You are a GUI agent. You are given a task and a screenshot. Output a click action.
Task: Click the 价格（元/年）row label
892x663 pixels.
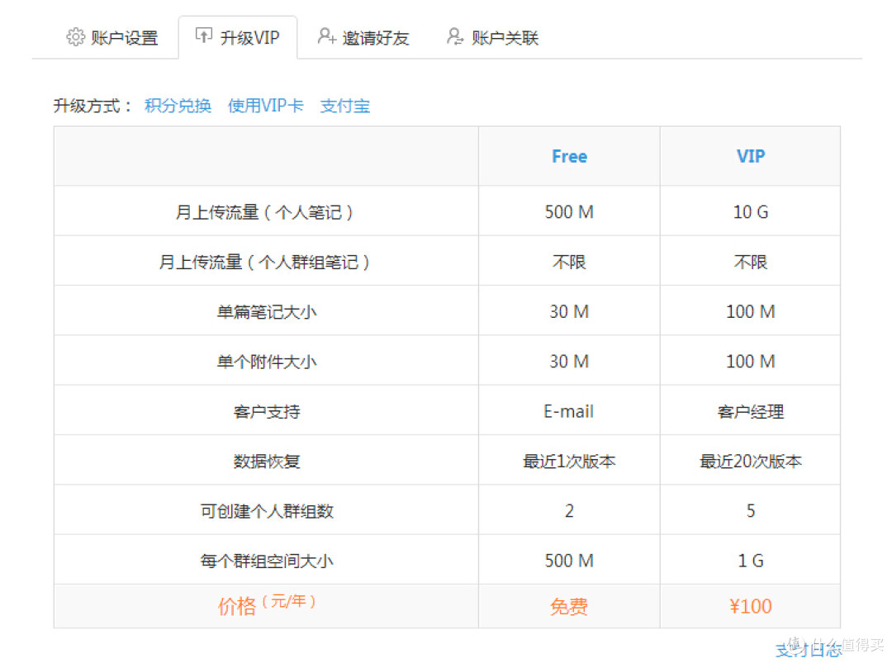tap(266, 605)
